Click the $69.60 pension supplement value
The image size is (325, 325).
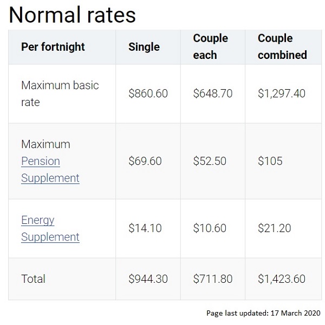[145, 161]
